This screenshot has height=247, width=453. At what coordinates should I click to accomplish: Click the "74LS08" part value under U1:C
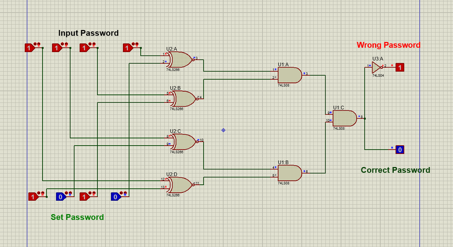338,128
